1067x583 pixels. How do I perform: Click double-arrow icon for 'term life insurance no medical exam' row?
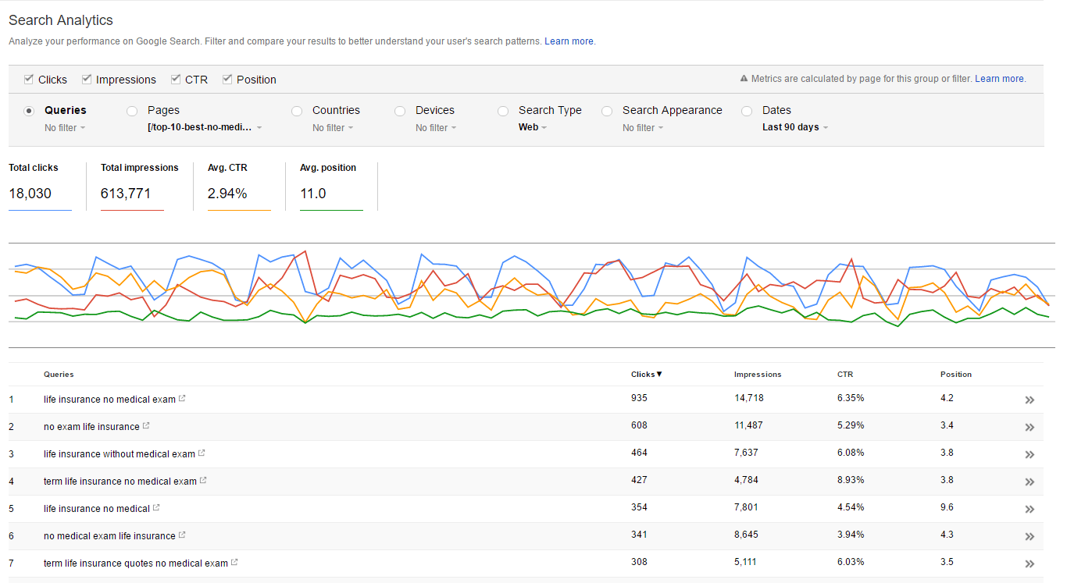pyautogui.click(x=1030, y=482)
